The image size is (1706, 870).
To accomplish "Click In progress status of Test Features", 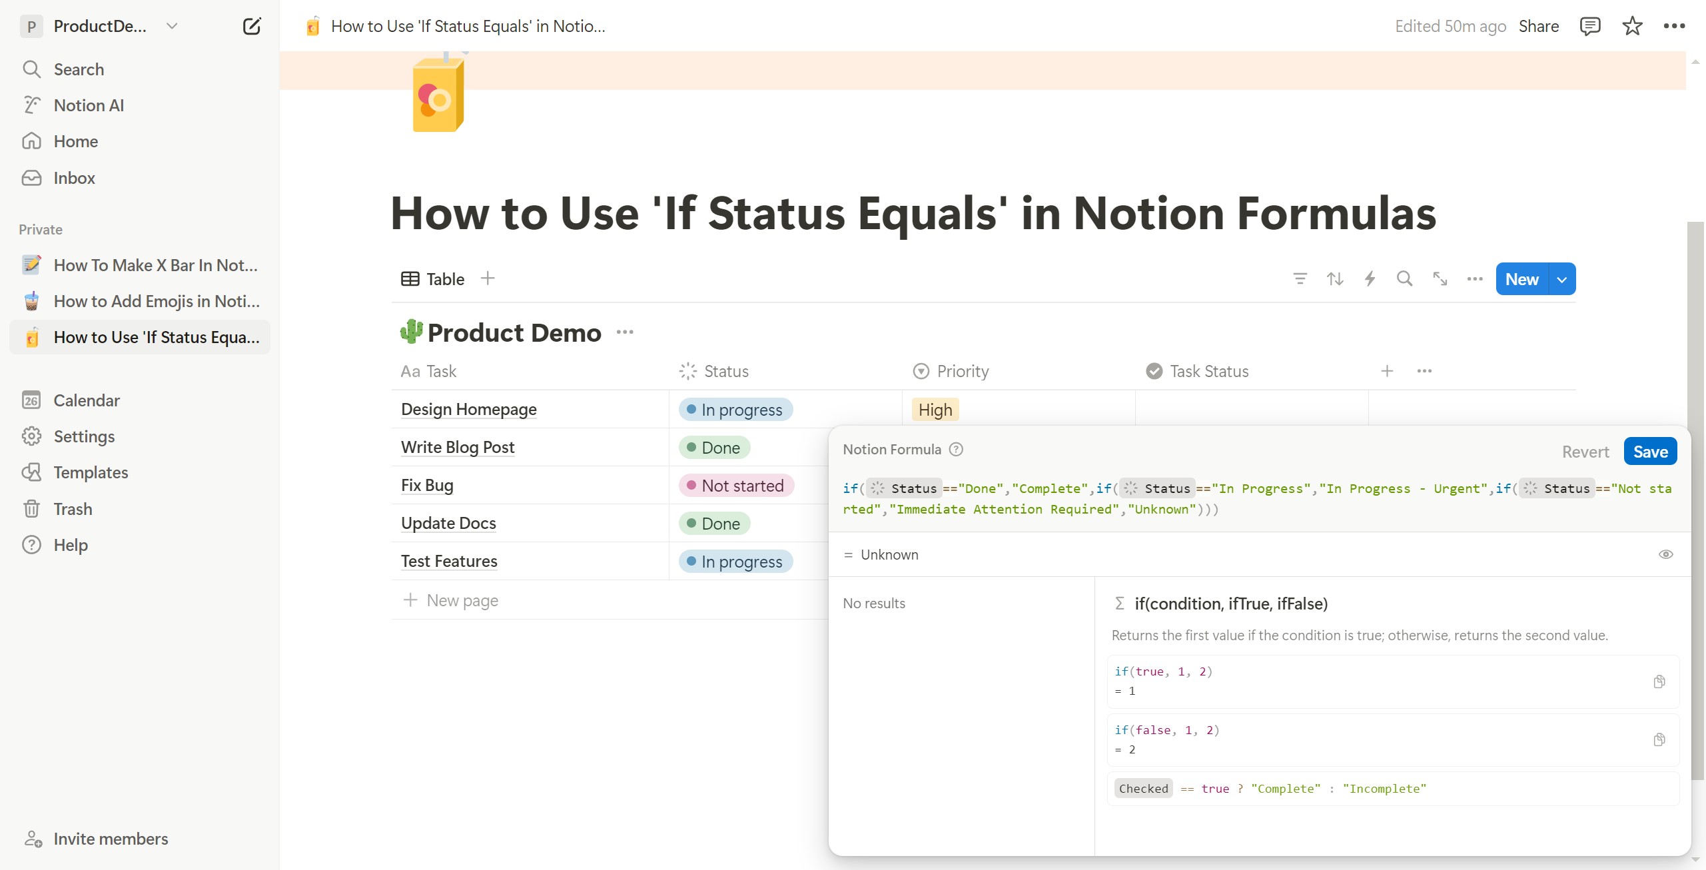I will point(735,562).
